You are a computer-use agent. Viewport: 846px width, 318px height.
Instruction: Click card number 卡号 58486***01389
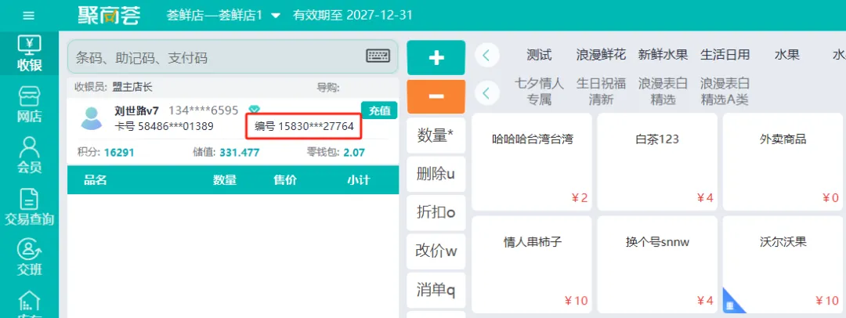pos(164,127)
